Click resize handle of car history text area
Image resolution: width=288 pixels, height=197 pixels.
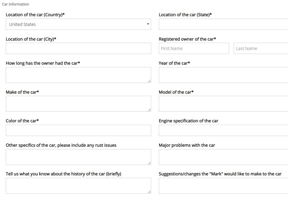click(x=149, y=192)
